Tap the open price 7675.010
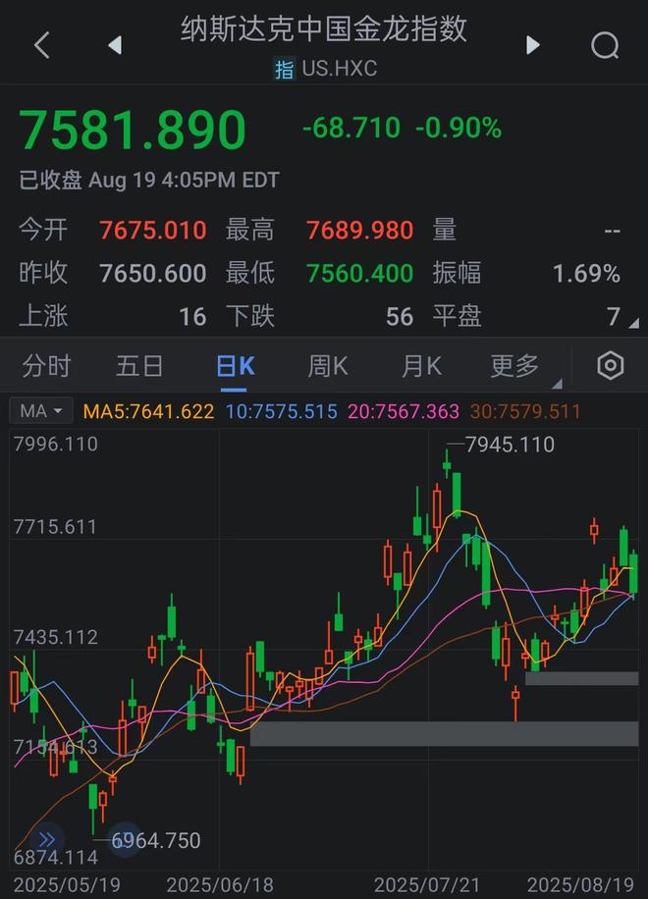The height and width of the screenshot is (899, 648). pyautogui.click(x=152, y=231)
